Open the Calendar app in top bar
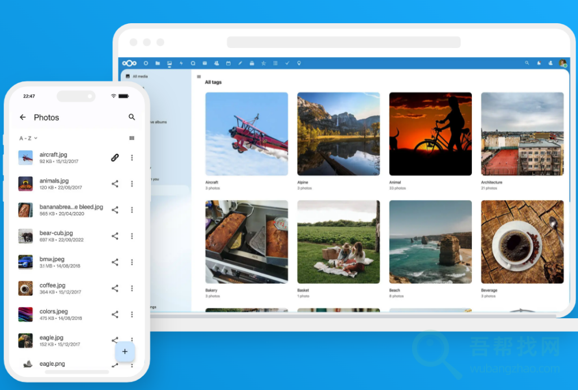This screenshot has width=578, height=390. [x=228, y=63]
